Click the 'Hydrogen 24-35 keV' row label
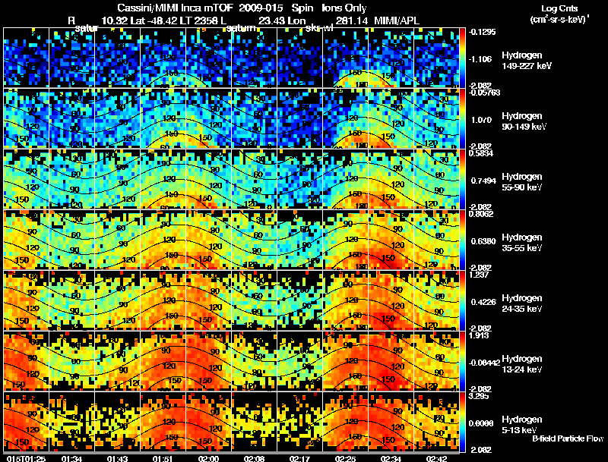 tap(522, 303)
